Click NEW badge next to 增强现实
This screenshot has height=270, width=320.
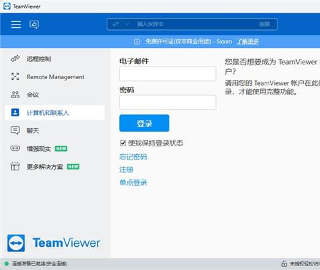(61, 148)
